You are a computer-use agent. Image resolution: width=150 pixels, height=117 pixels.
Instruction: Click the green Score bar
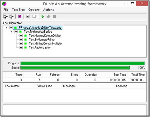(75, 68)
